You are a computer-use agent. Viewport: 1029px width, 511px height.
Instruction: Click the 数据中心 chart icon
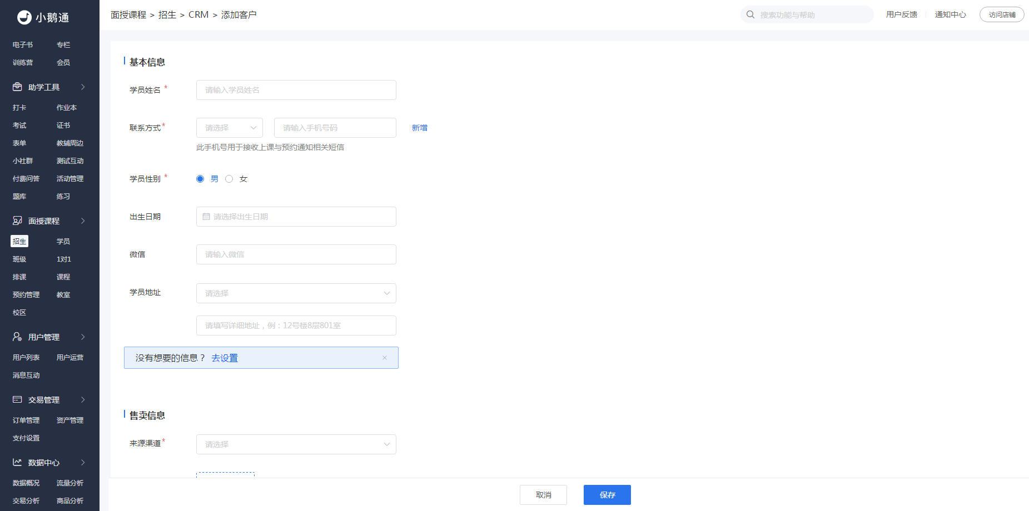pyautogui.click(x=17, y=463)
